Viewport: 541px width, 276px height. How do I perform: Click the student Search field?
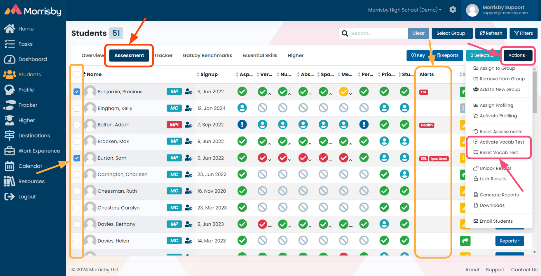tap(373, 33)
